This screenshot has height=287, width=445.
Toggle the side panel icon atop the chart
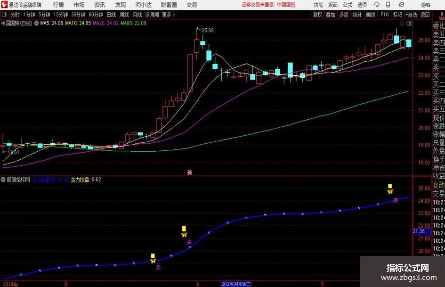pyautogui.click(x=409, y=24)
